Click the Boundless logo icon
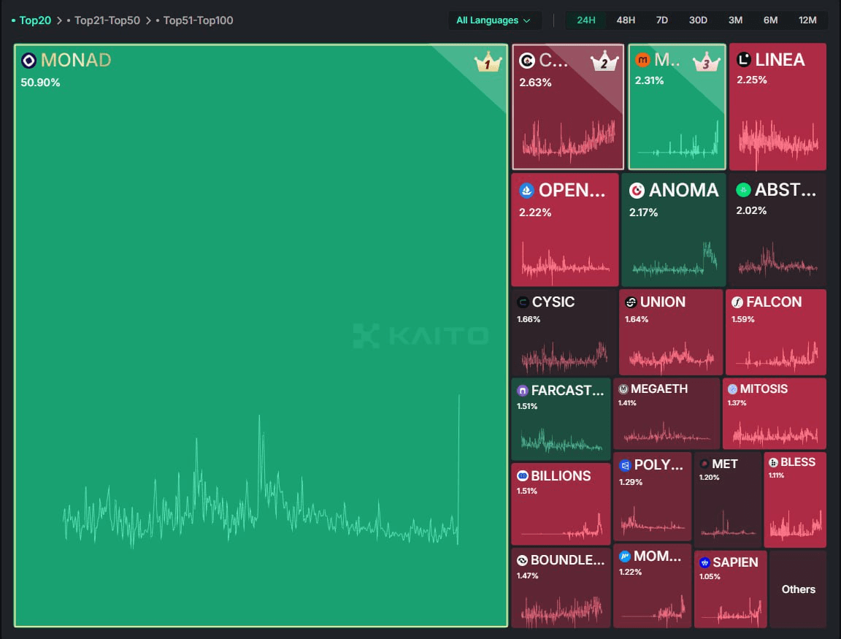This screenshot has height=639, width=841. pos(523,561)
